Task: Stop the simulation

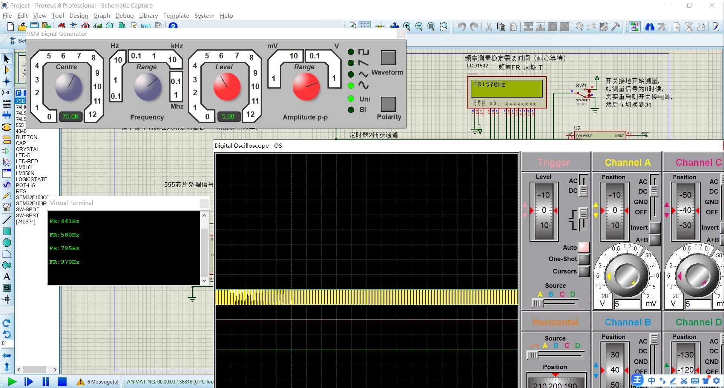Action: click(x=62, y=382)
